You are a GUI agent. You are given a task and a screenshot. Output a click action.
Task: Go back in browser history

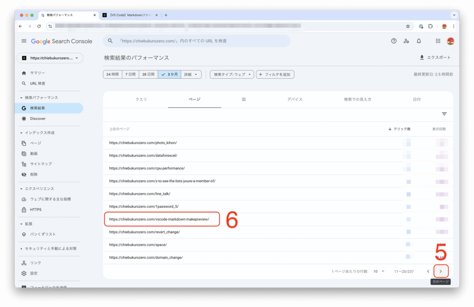[20, 26]
